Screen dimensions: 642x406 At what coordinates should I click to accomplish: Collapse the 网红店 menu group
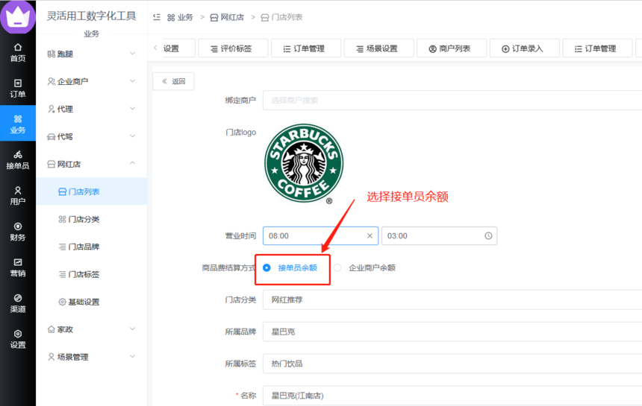91,164
